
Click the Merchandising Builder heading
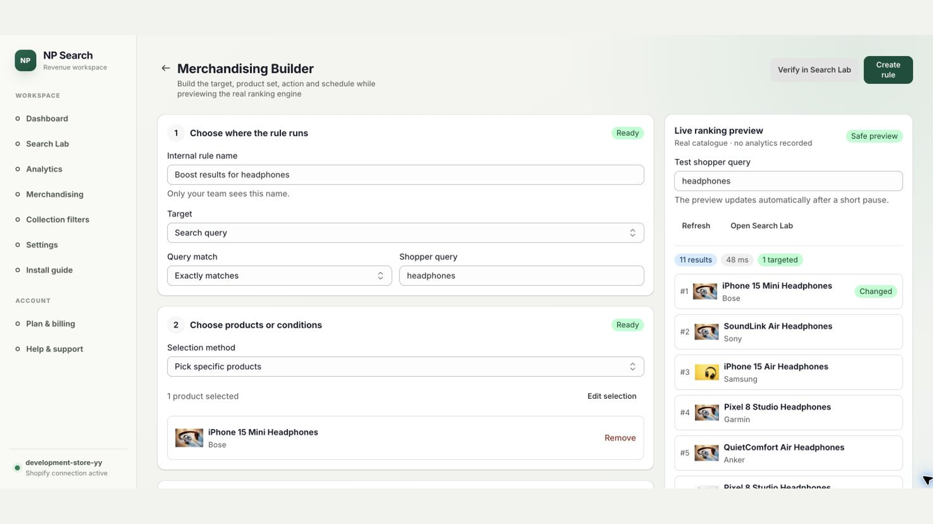tap(245, 69)
